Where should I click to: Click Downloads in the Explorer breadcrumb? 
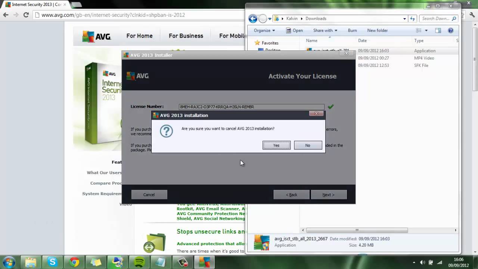[x=316, y=19]
